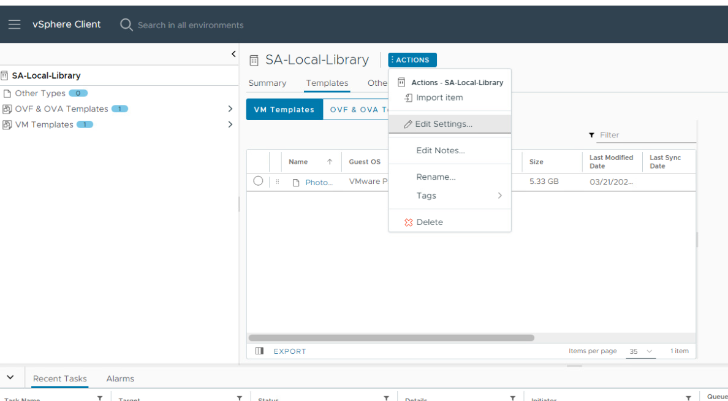Click the Actions - SA-Local-Library menu header
Image resolution: width=728 pixels, height=401 pixels.
(457, 83)
